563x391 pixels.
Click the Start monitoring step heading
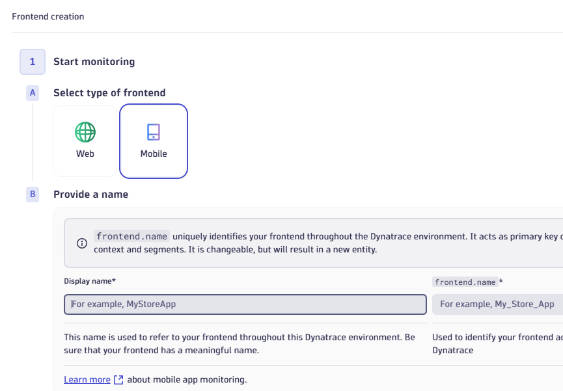(94, 62)
